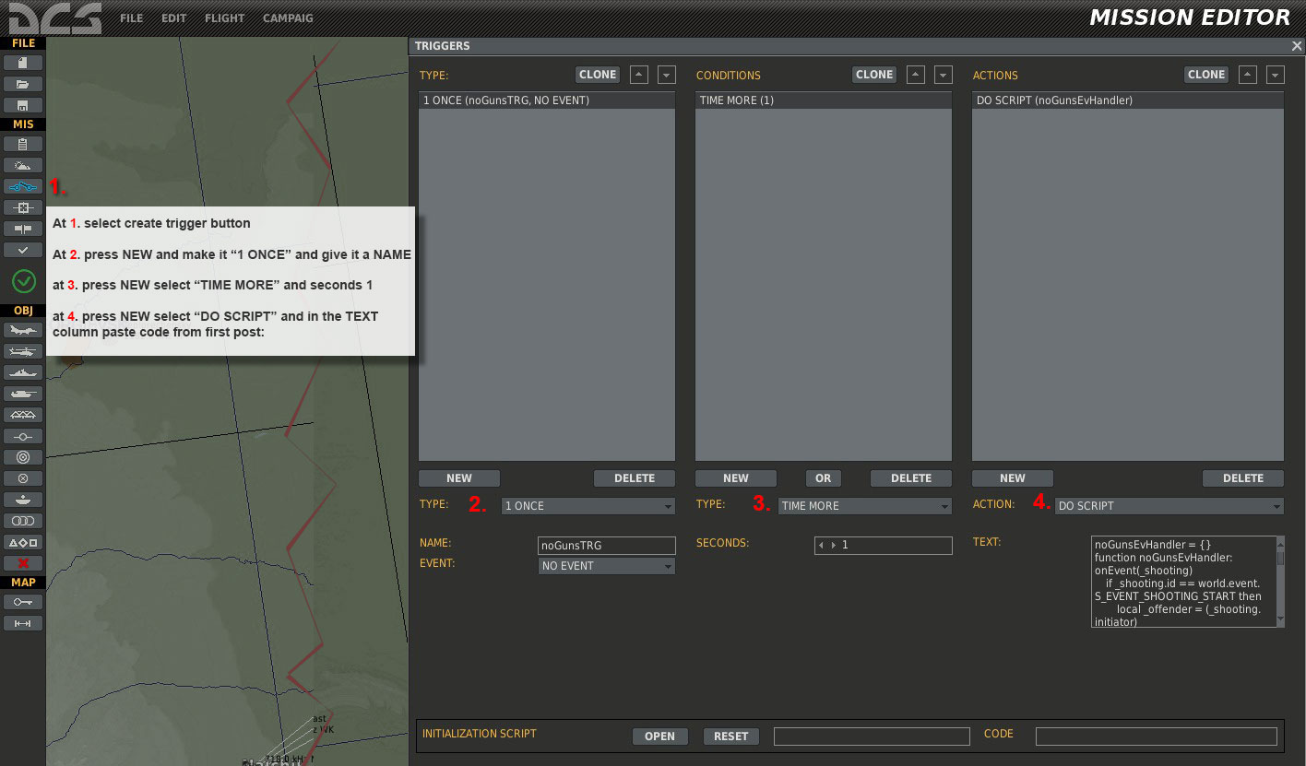
Task: Select the highlighted create trigger icon
Action: point(23,186)
